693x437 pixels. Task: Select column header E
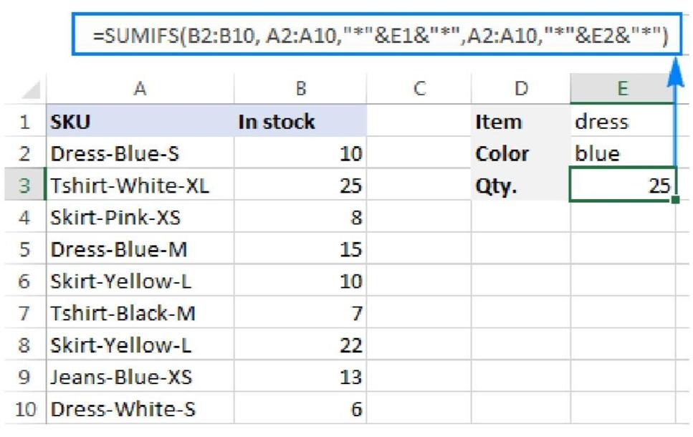[x=622, y=90]
